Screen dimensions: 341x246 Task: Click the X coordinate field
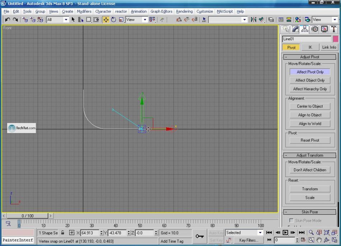click(90, 233)
